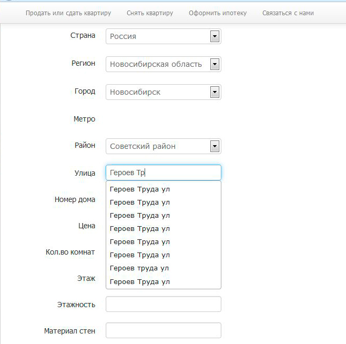
Task: Expand the Район dropdown arrow
Action: pyautogui.click(x=215, y=146)
